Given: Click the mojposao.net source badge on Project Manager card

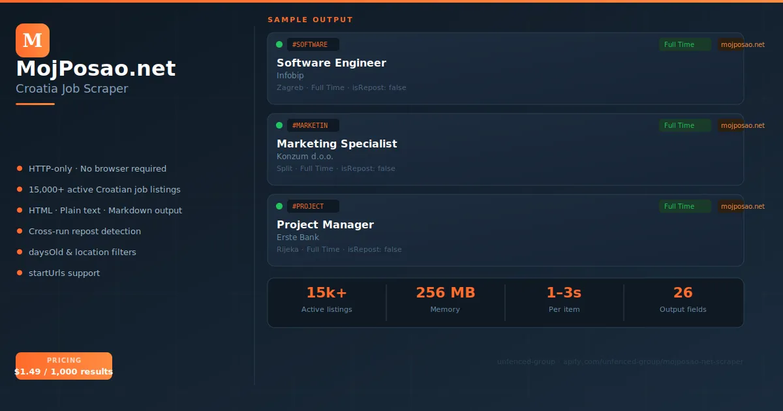Looking at the screenshot, I should point(742,206).
